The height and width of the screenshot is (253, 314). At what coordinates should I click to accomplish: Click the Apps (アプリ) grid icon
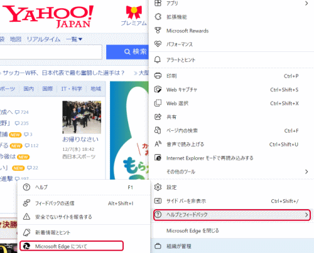click(158, 3)
